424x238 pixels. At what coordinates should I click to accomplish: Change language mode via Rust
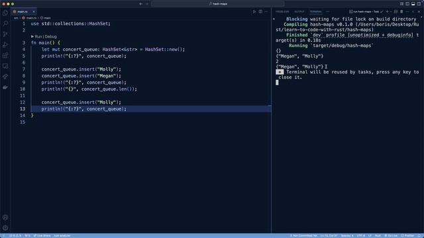point(378,235)
